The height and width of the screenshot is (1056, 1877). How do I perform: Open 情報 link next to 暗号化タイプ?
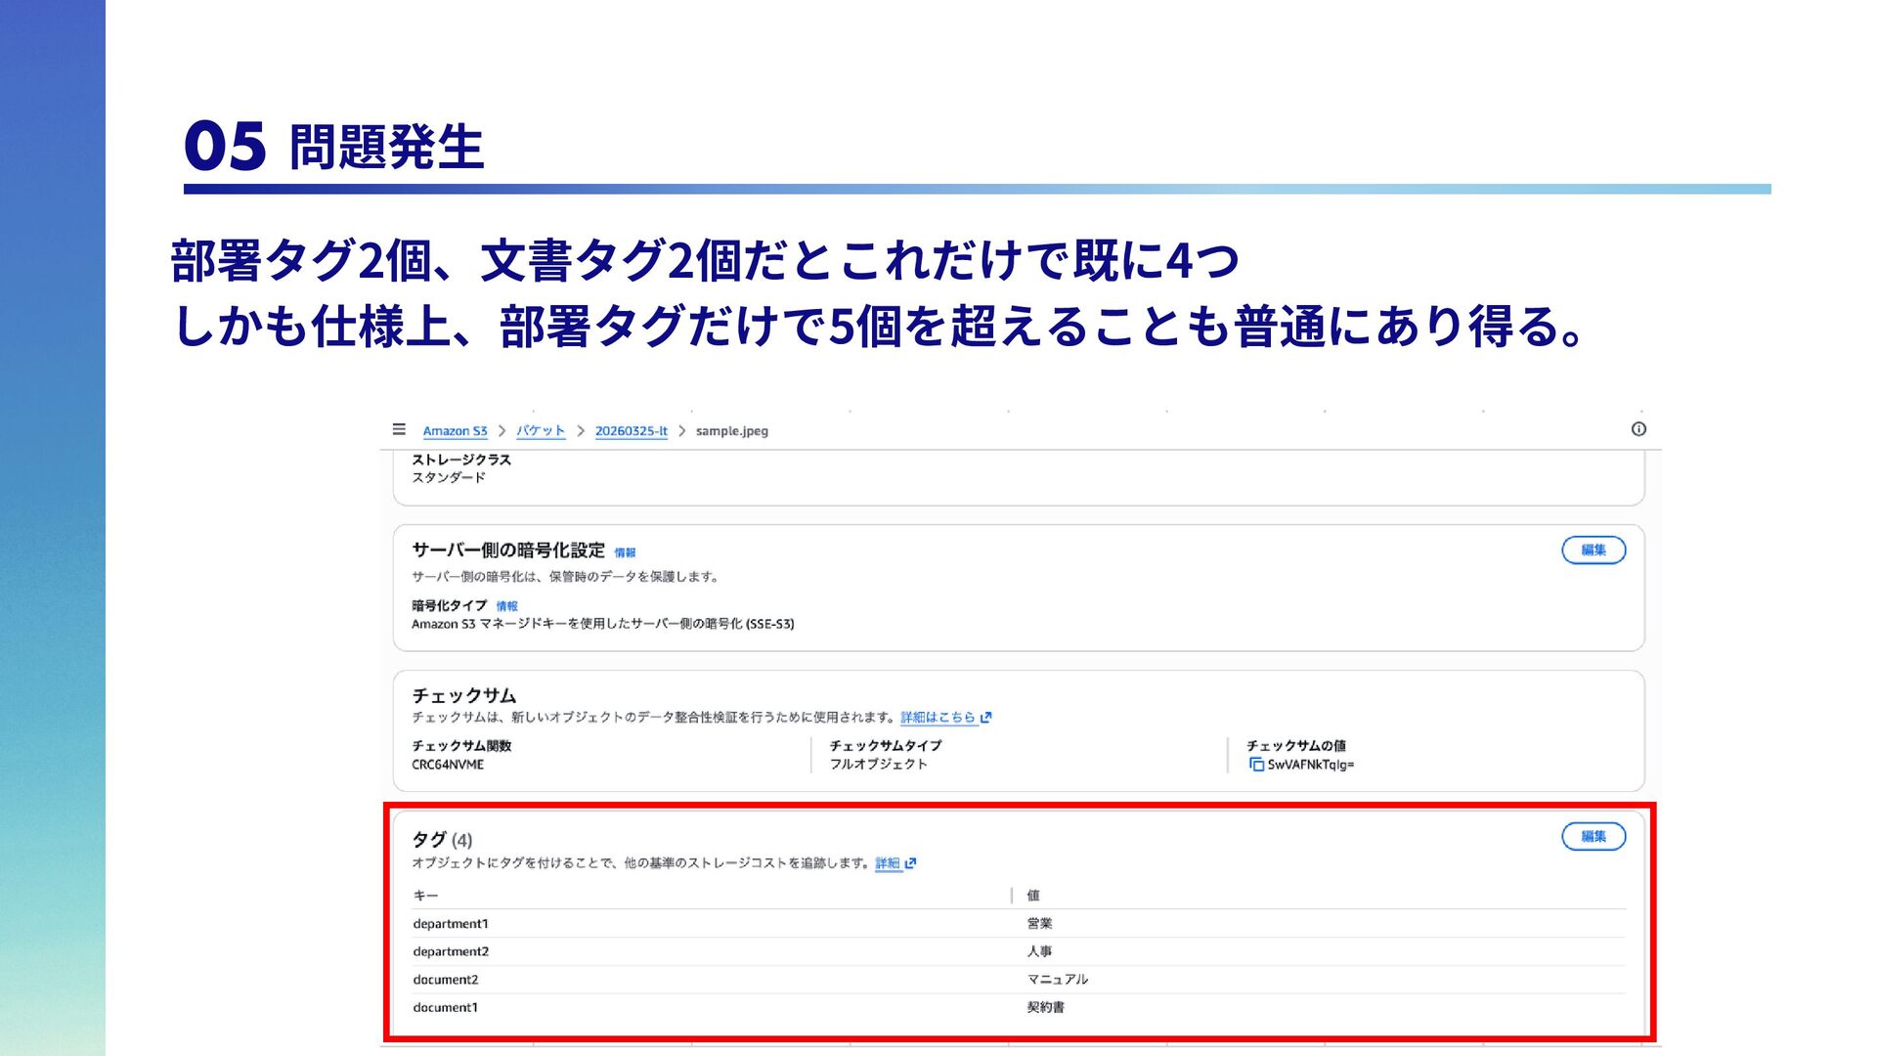pyautogui.click(x=506, y=607)
